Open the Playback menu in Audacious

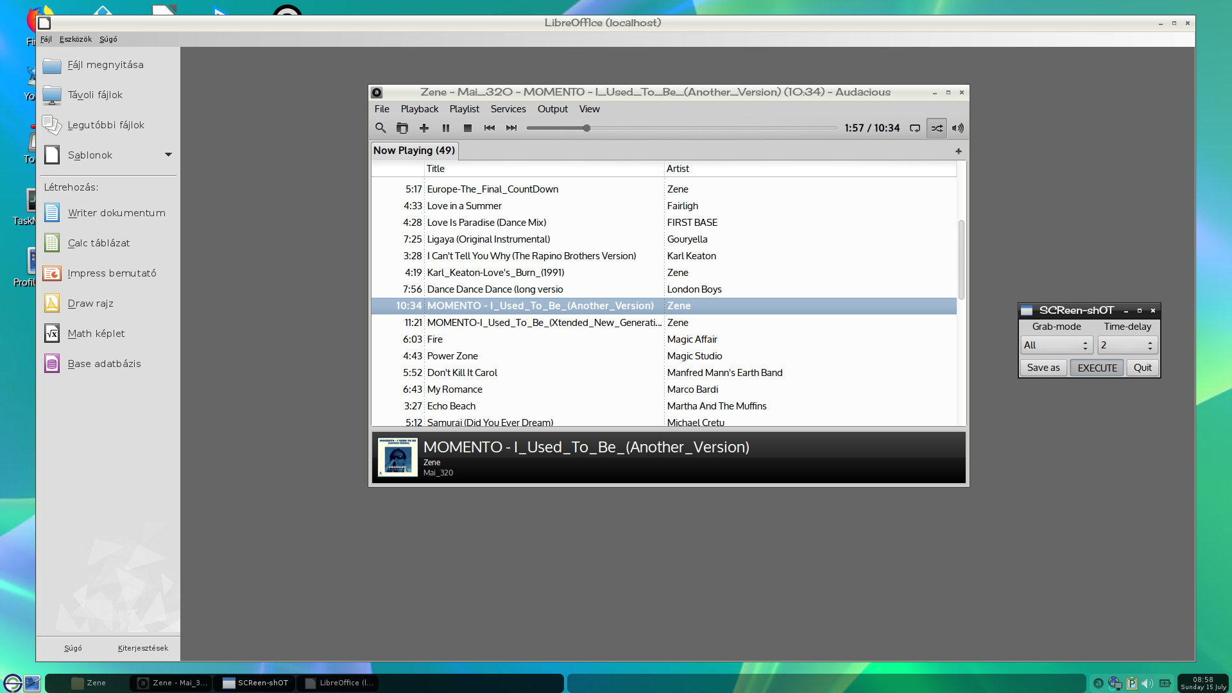(420, 108)
